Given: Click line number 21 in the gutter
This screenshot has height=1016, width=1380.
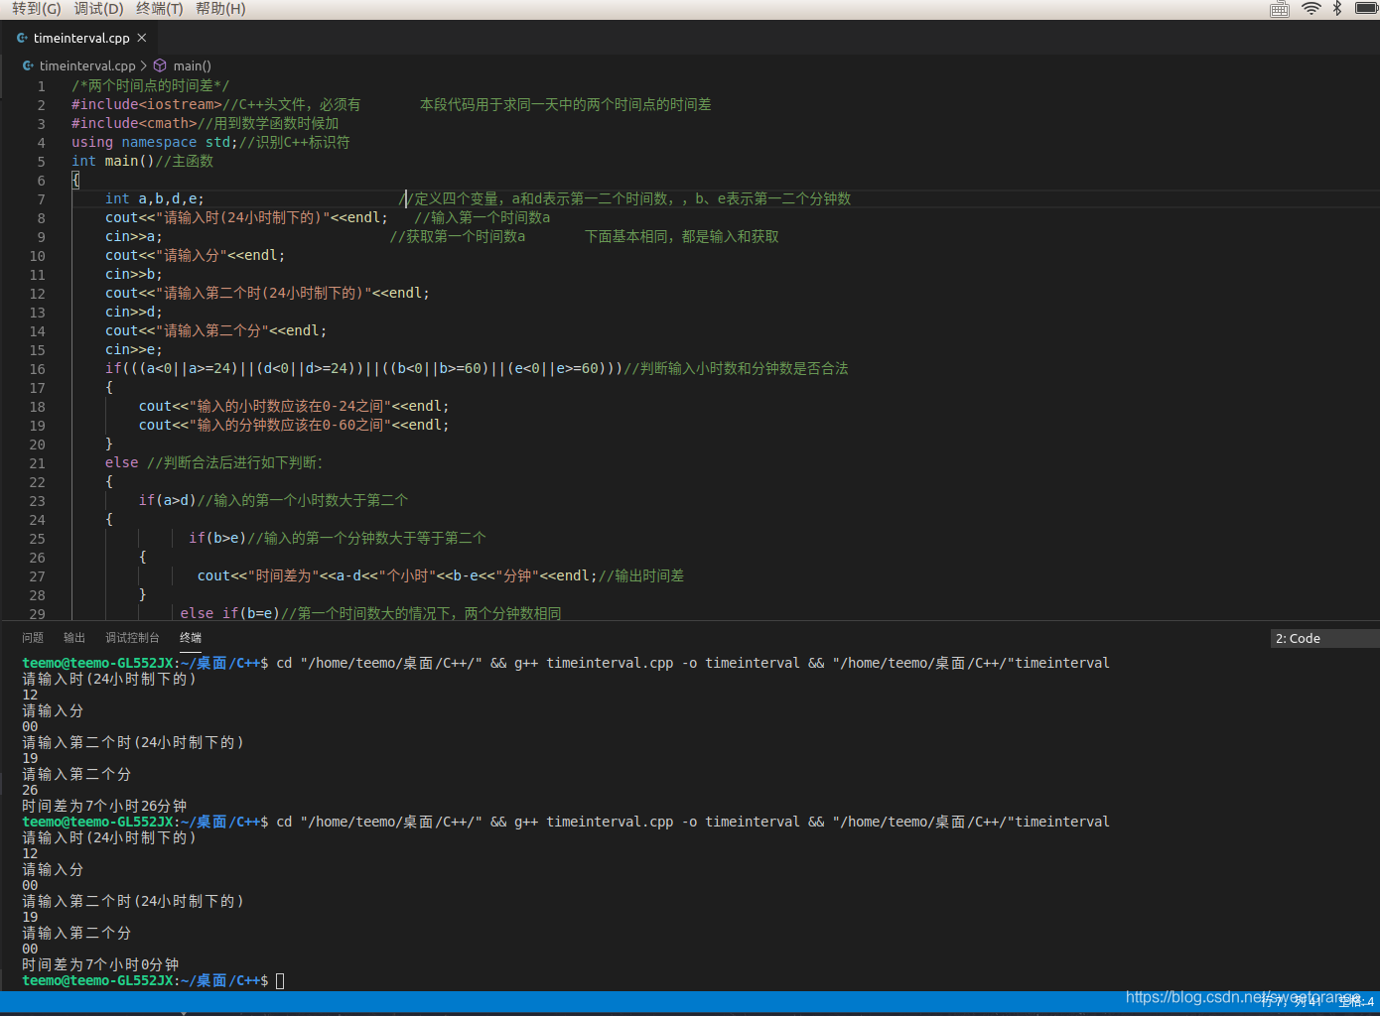Looking at the screenshot, I should (37, 463).
